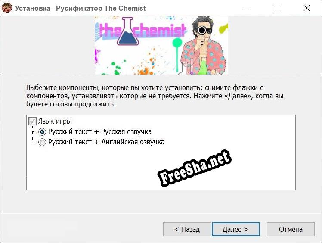
Task: Click the installer icon in the title bar
Action: [7, 8]
